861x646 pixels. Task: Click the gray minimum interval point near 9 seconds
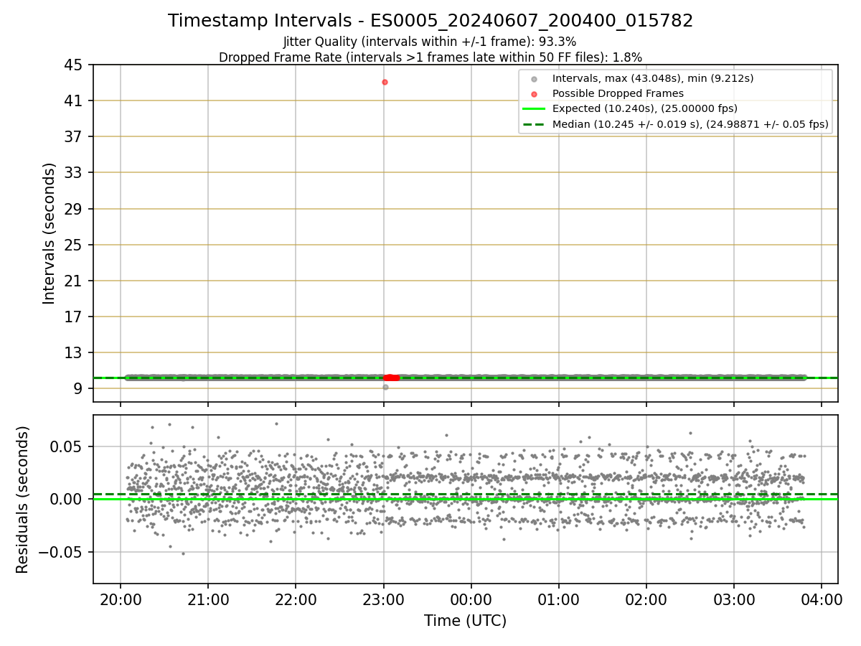click(x=385, y=387)
